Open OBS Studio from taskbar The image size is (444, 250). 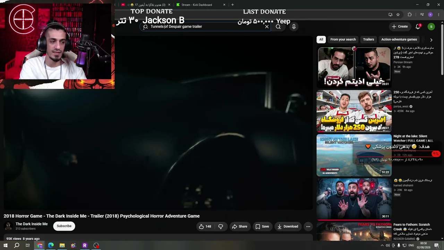(96, 245)
